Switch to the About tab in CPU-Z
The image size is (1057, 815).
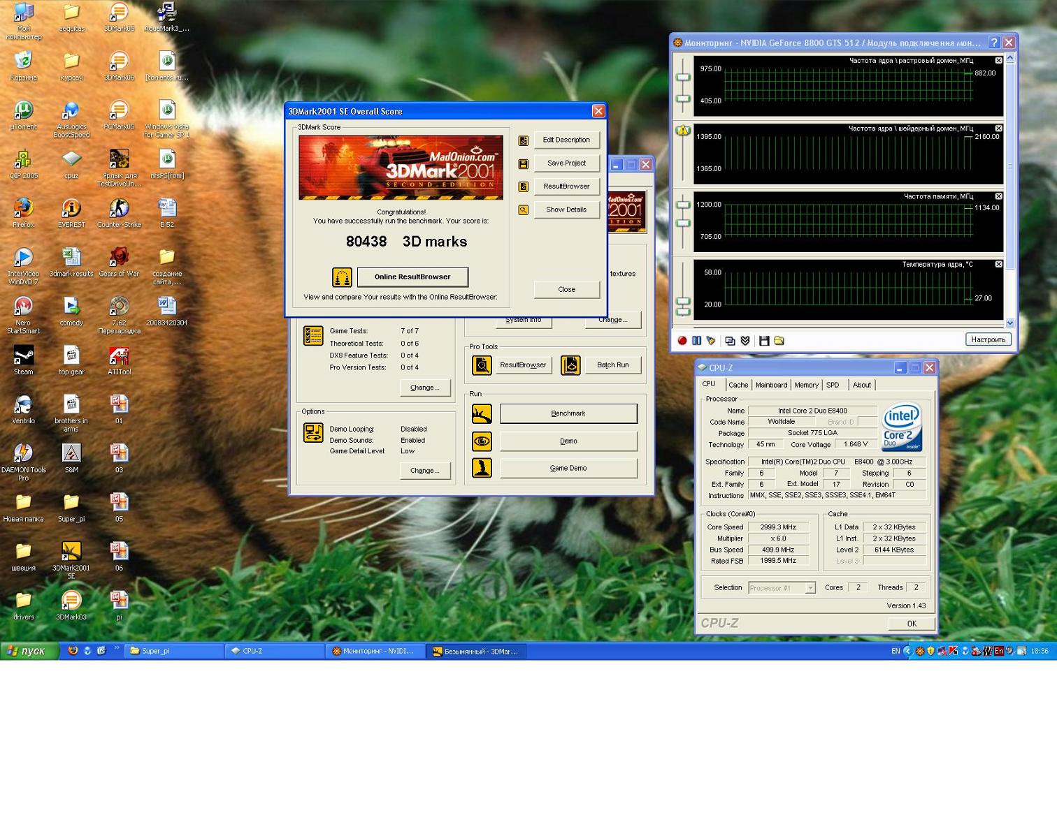(x=862, y=385)
